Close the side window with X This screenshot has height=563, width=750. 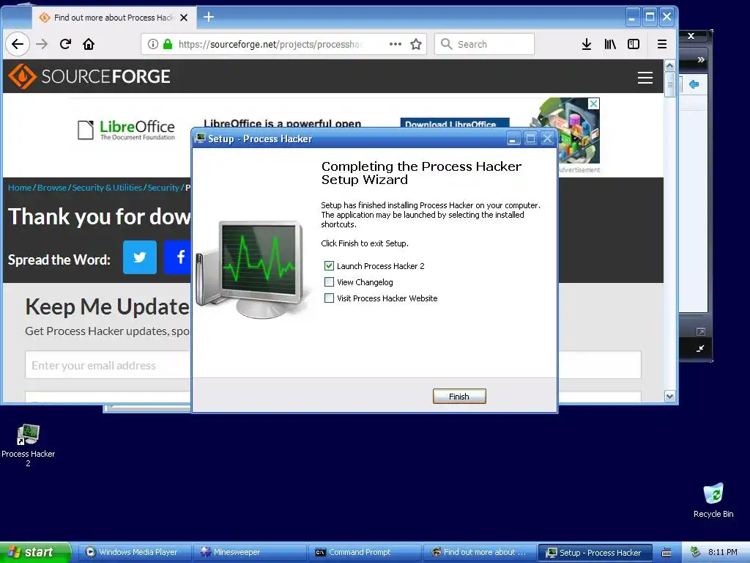(691, 36)
